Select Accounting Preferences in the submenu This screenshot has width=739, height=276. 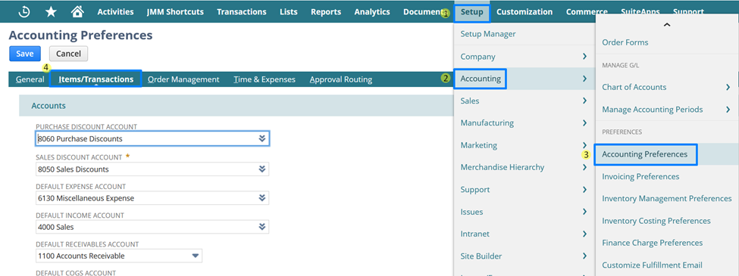[645, 154]
